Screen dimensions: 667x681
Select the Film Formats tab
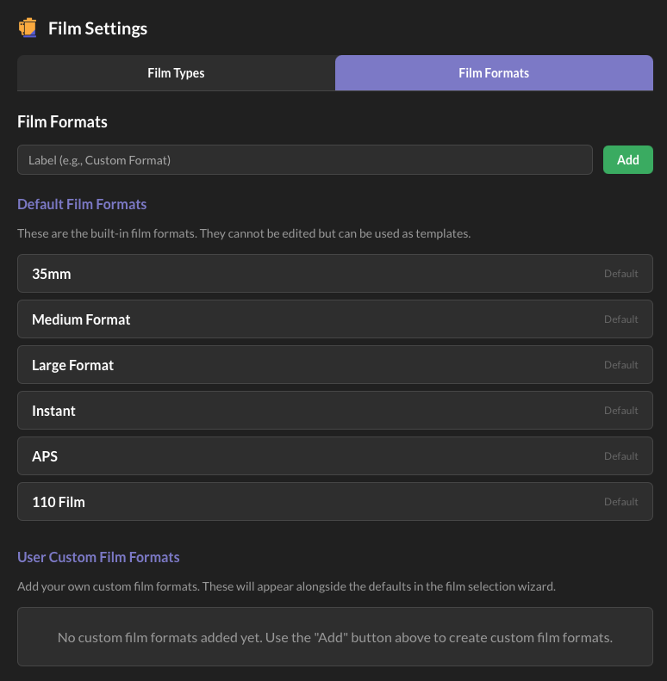[494, 73]
